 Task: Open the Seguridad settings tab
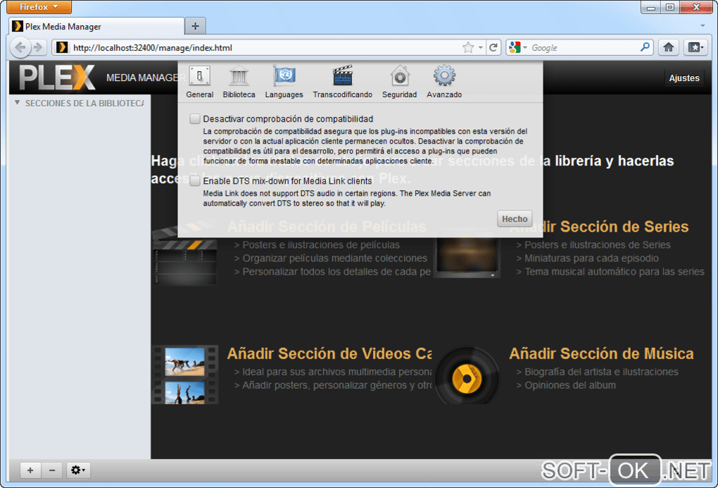pos(399,82)
